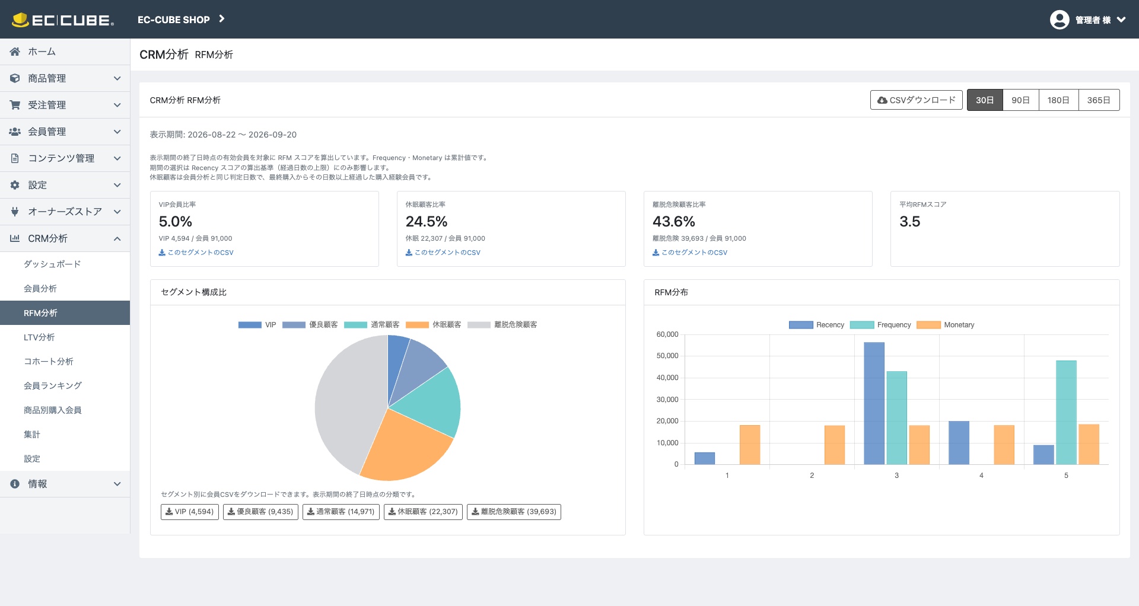Screen dimensions: 1139x606
Task: Click the コンテンツ管理 document icon
Action: pyautogui.click(x=15, y=158)
